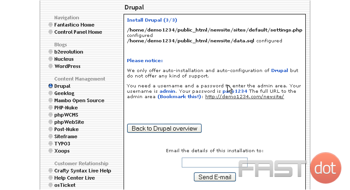The height and width of the screenshot is (190, 350).
Task: Select Nucleus under Blogs
Action: point(64,59)
